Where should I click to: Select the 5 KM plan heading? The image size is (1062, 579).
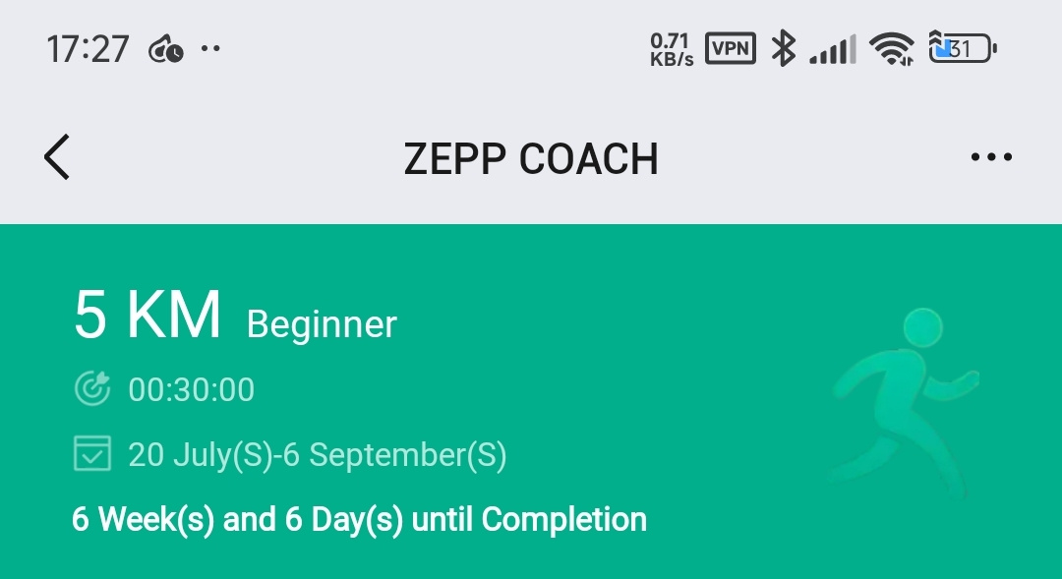point(147,315)
